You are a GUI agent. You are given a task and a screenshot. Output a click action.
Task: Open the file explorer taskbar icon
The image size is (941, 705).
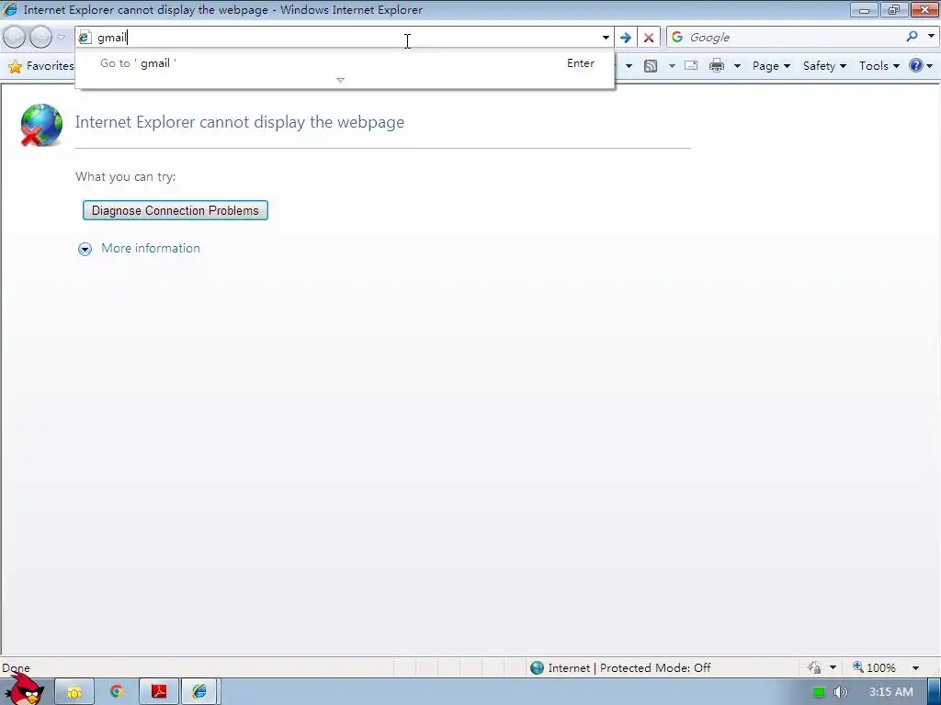point(74,692)
